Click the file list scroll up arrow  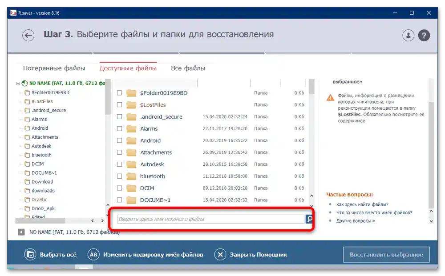point(311,196)
